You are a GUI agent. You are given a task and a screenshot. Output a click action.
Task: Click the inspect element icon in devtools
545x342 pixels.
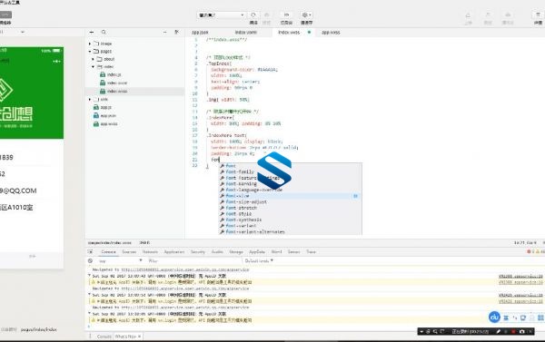[90, 251]
